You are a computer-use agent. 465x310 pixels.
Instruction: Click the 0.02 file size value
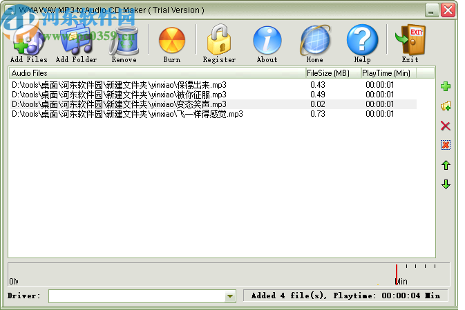tap(318, 104)
